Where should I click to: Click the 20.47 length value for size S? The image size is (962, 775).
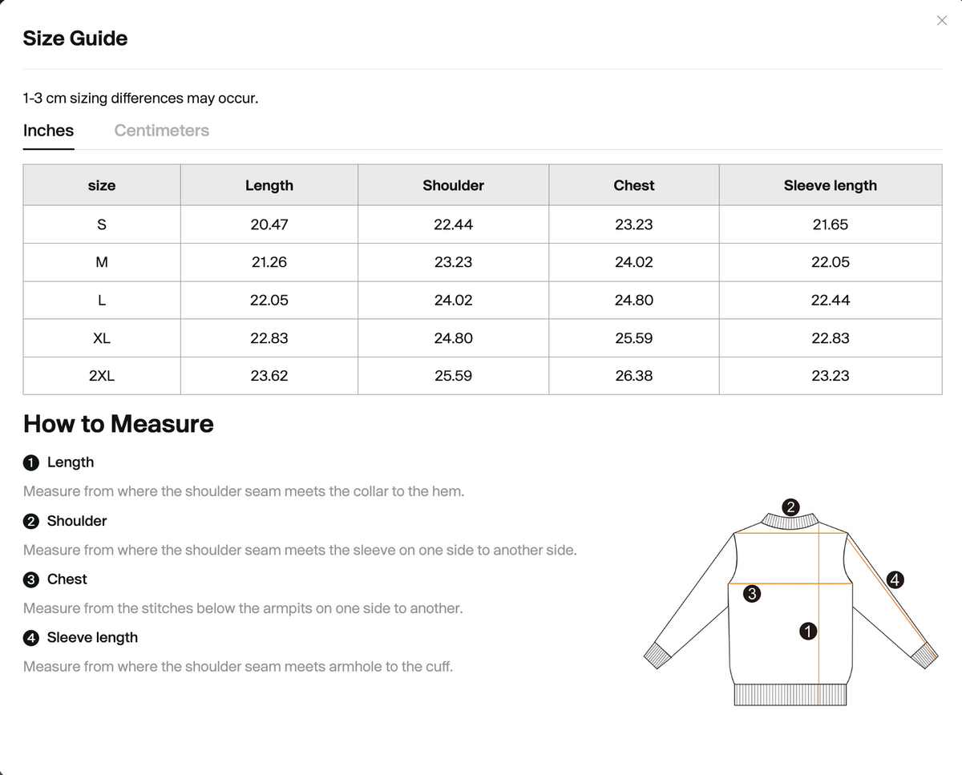pos(269,224)
